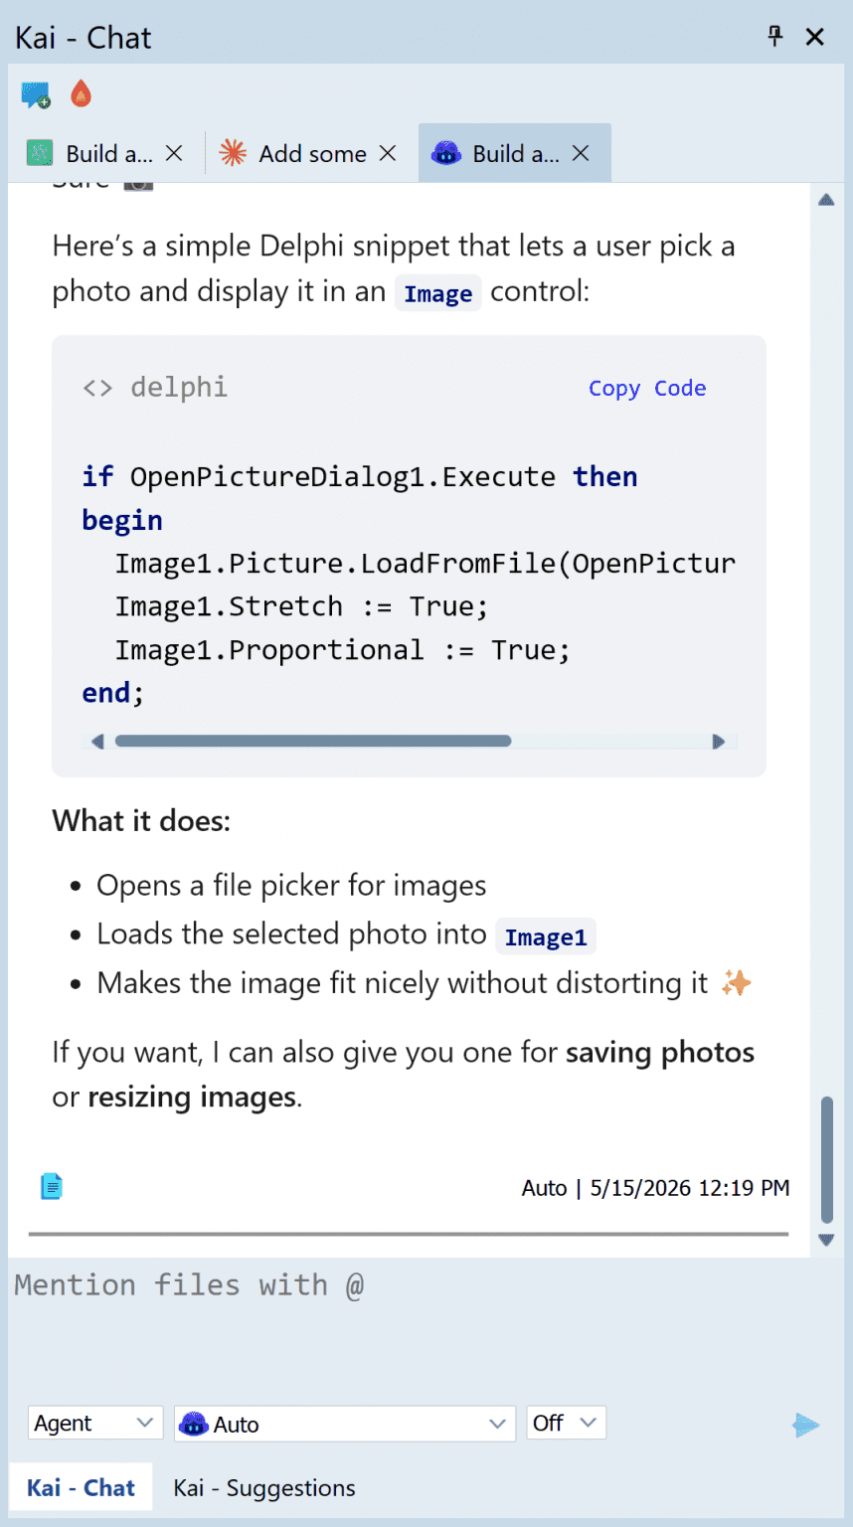Click the green icon on the first tab

pos(39,153)
